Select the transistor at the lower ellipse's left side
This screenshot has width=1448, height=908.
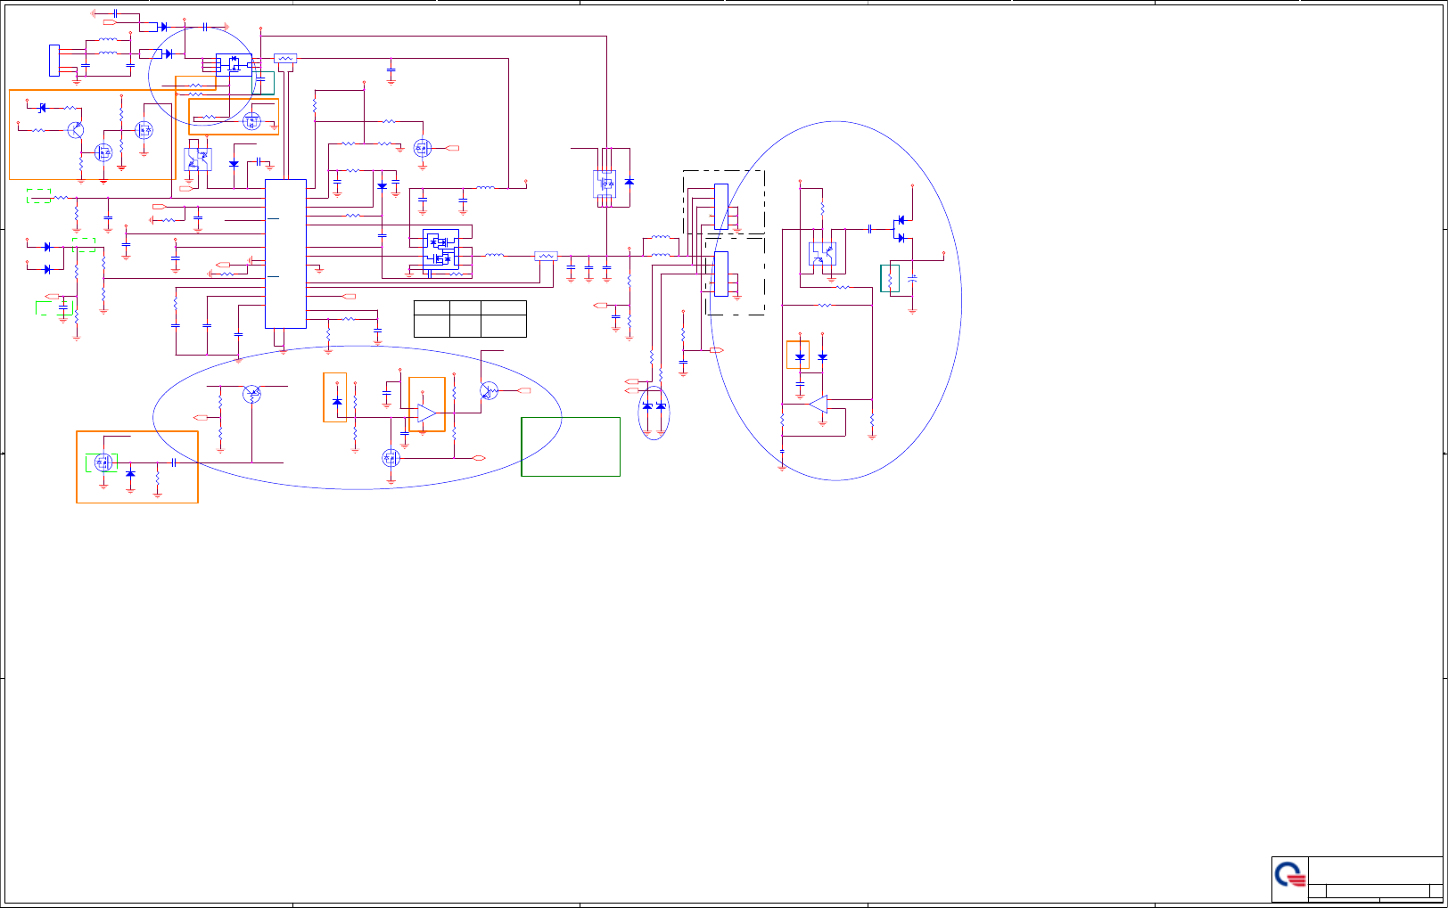pyautogui.click(x=252, y=393)
